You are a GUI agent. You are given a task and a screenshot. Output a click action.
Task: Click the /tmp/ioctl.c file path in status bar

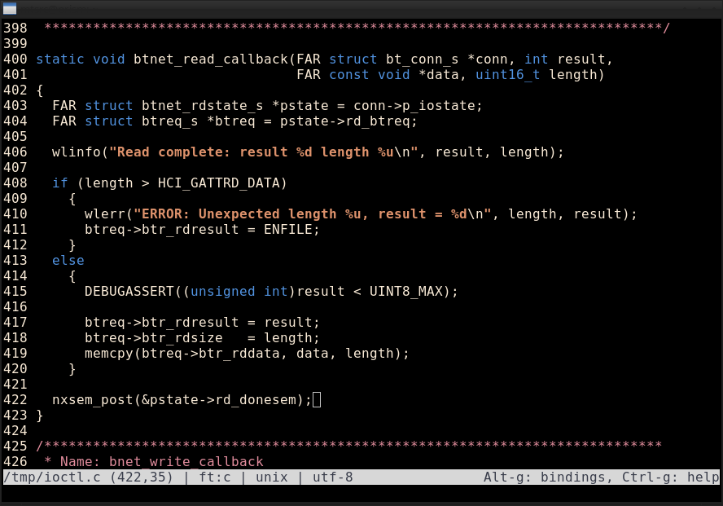click(48, 477)
